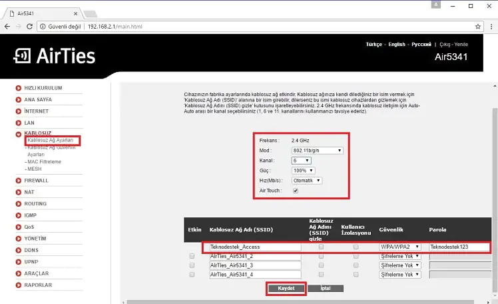Enable the AirTies_Air5341_2 network checkbox
Viewport: 498px width, 304px height.
click(x=192, y=256)
